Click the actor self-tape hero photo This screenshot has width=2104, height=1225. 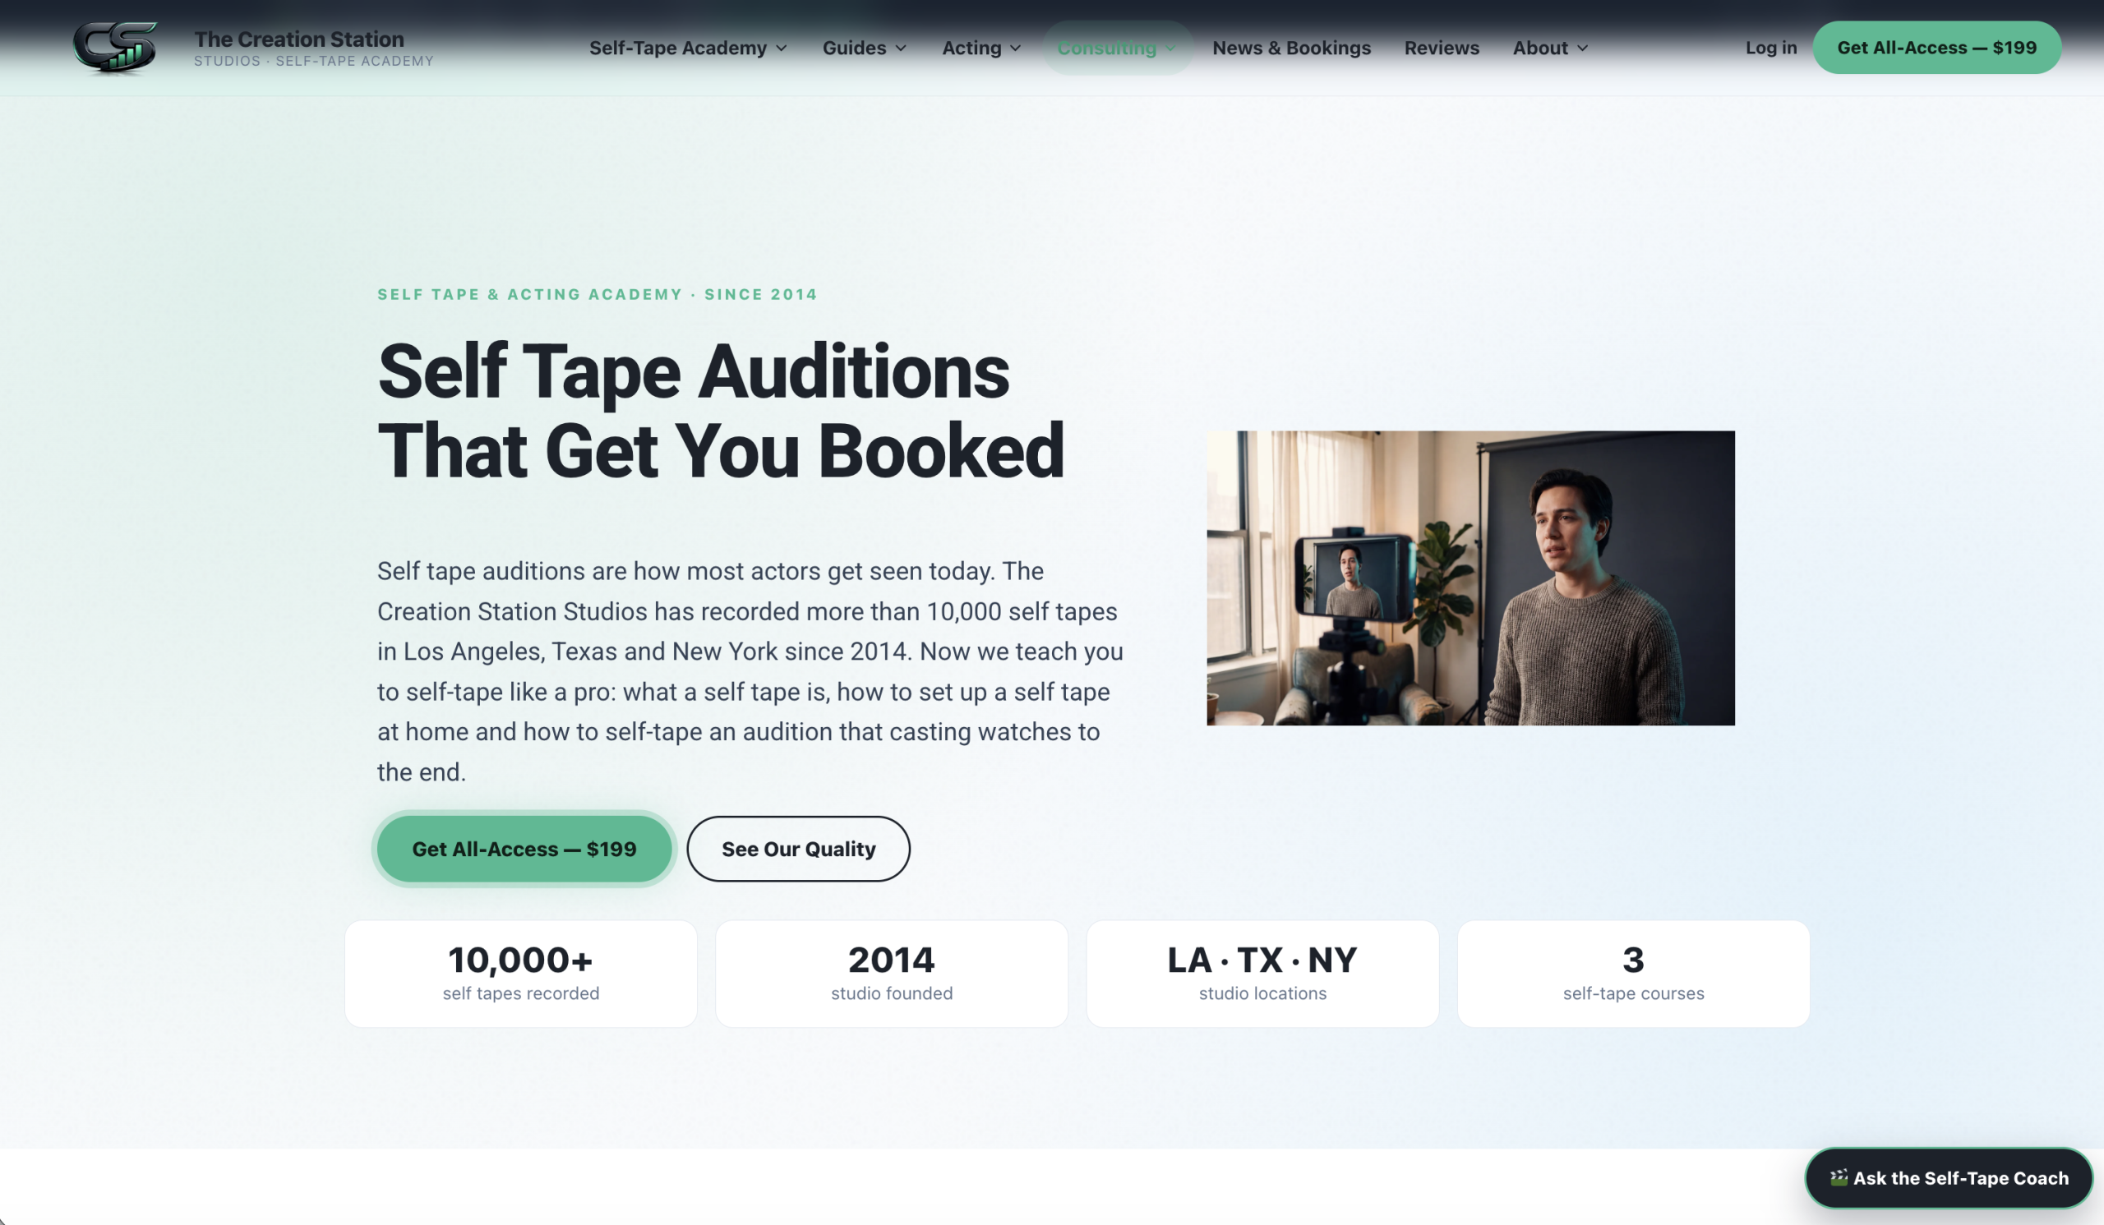point(1470,578)
